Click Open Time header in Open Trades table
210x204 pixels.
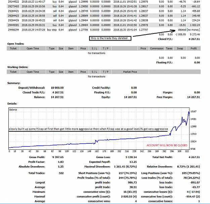[33, 49]
